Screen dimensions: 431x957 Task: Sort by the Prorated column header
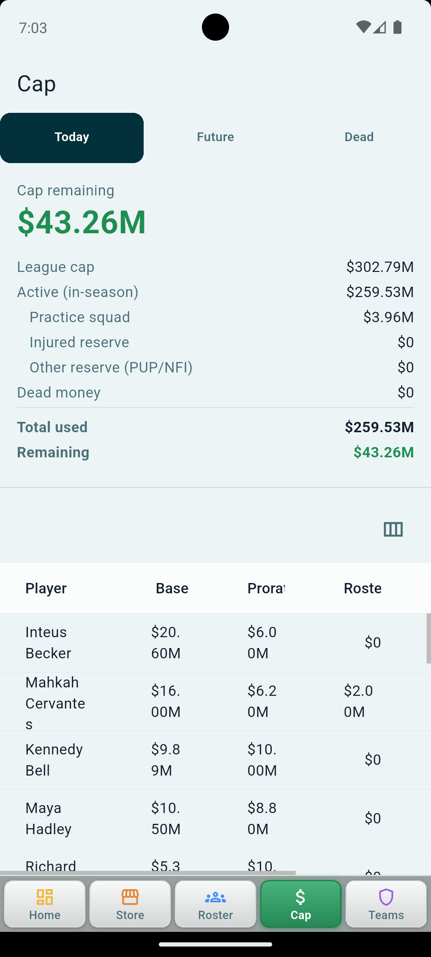[x=266, y=588]
